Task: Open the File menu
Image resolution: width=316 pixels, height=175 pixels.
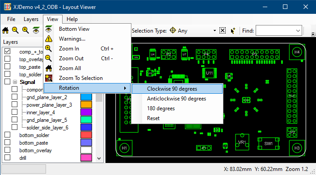Action: [11, 19]
